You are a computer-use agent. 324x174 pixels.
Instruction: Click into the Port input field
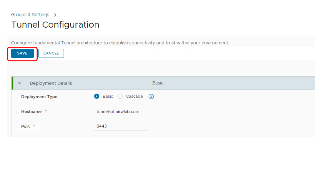coord(121,126)
